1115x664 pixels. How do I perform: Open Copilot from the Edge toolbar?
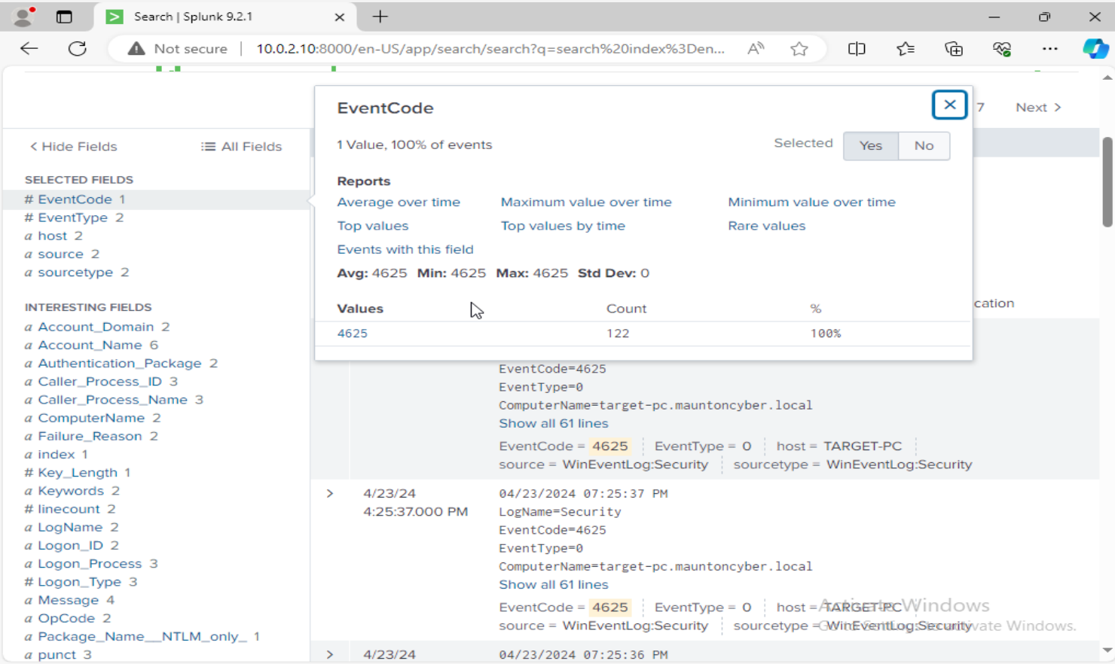(x=1096, y=49)
